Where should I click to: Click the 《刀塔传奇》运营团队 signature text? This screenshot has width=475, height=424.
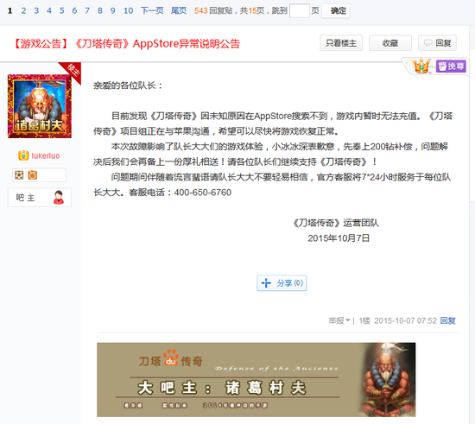pyautogui.click(x=336, y=223)
